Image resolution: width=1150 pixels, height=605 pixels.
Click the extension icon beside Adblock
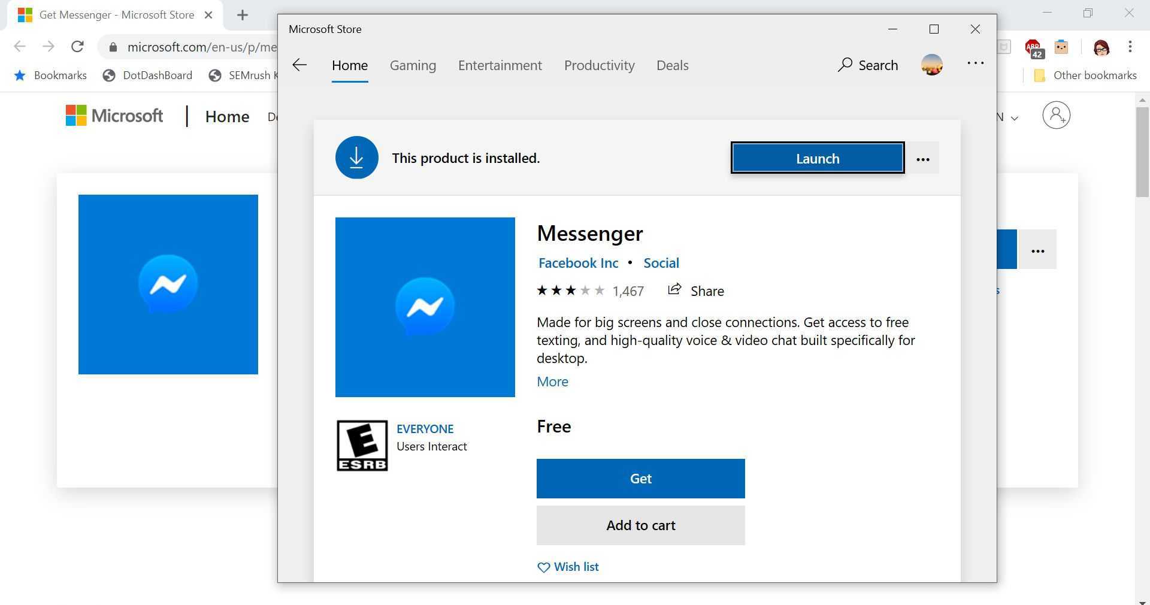pyautogui.click(x=1061, y=47)
